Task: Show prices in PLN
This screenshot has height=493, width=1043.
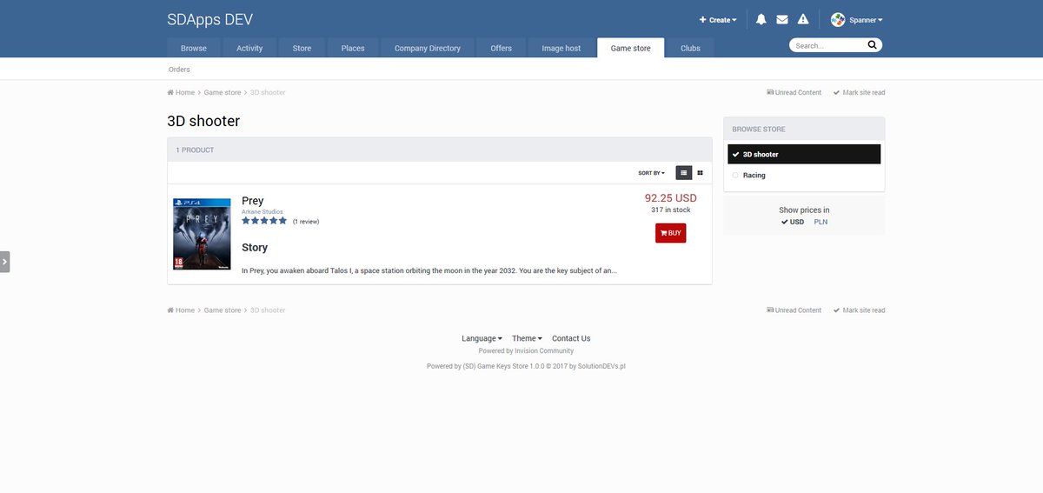Action: 820,222
